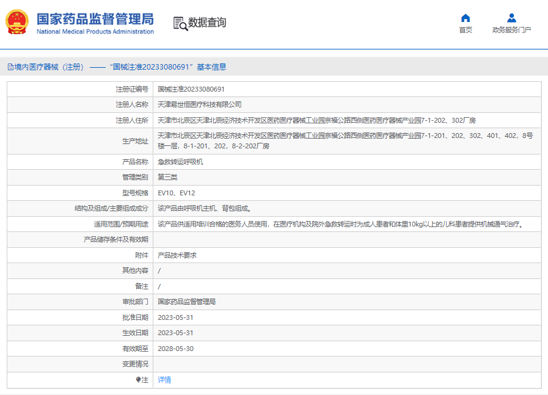Select the 注册人名称 label

tap(132, 105)
